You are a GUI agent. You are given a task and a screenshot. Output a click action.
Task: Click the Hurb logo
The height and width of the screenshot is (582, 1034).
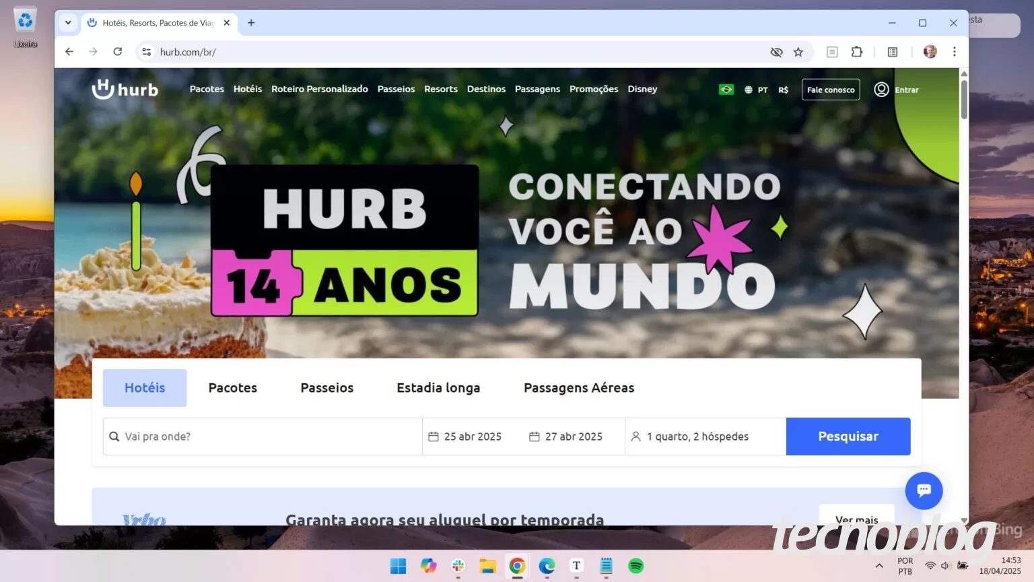click(125, 89)
